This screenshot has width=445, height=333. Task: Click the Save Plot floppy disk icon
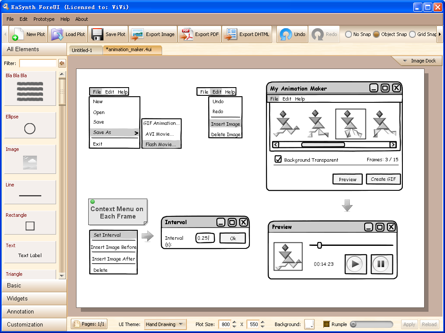pos(97,34)
